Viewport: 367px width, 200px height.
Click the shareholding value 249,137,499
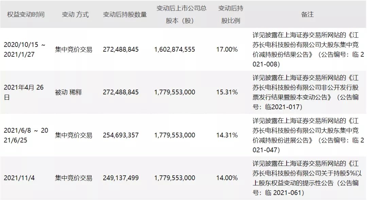pos(121,178)
